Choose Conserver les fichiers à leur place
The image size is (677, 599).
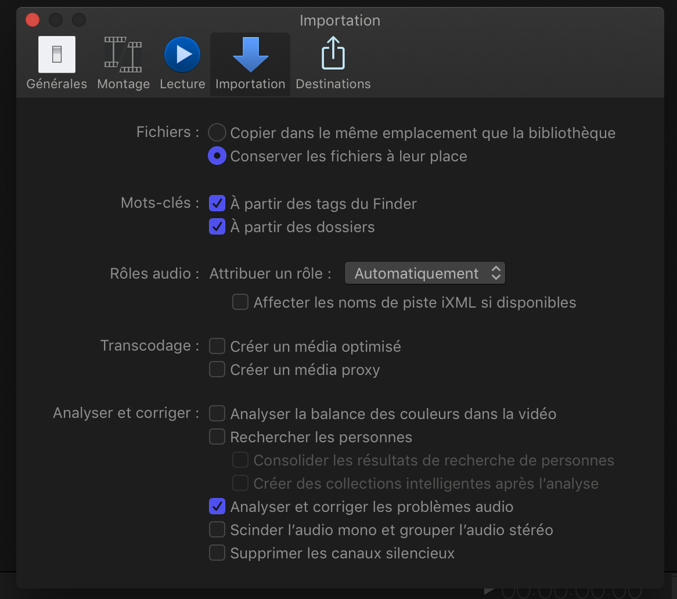tap(217, 156)
